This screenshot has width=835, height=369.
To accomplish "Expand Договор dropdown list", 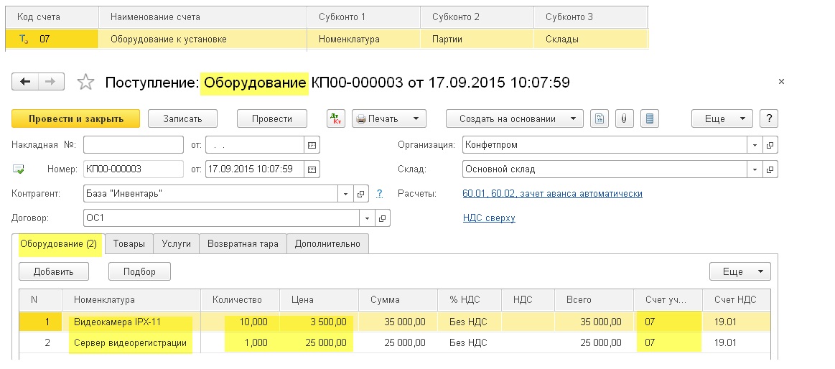I will click(367, 218).
